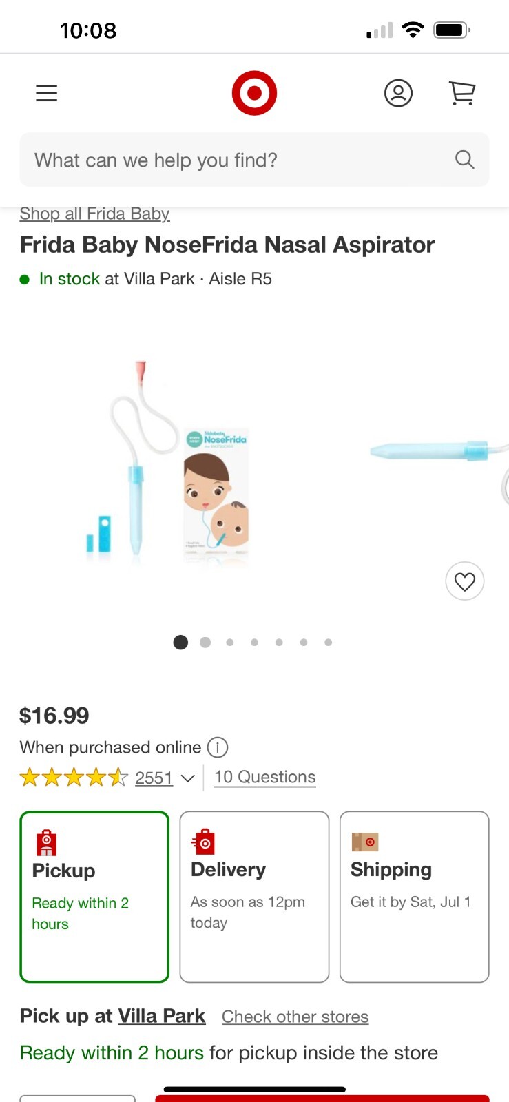
Task: Change the Villa Park pickup store
Action: tap(162, 1016)
